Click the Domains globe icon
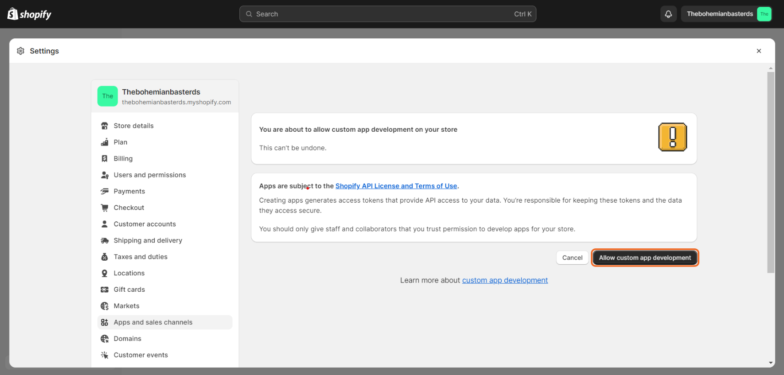784x375 pixels. pyautogui.click(x=104, y=339)
